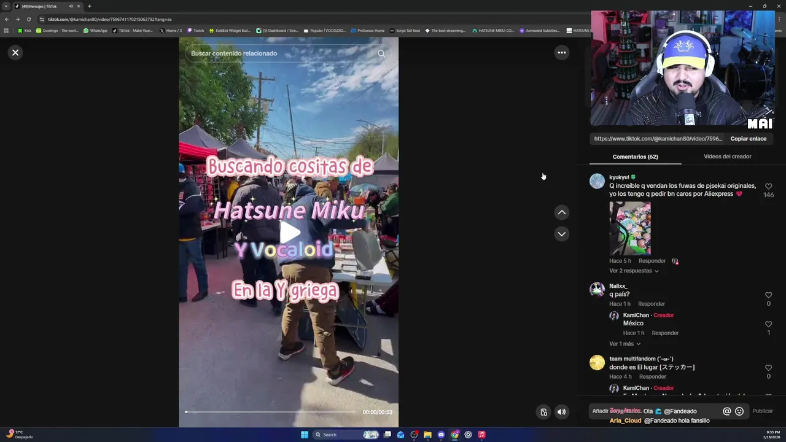Screen dimensions: 786x442
Task: Open the KickBot Widget Buil... bookmark
Action: pyautogui.click(x=230, y=30)
